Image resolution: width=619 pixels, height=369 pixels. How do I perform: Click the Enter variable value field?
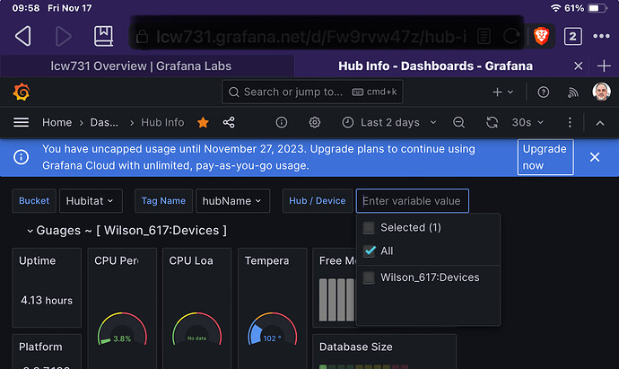pyautogui.click(x=412, y=201)
